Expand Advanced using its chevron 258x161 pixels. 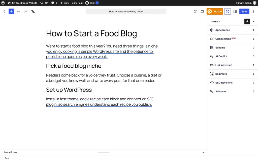(x=253, y=91)
